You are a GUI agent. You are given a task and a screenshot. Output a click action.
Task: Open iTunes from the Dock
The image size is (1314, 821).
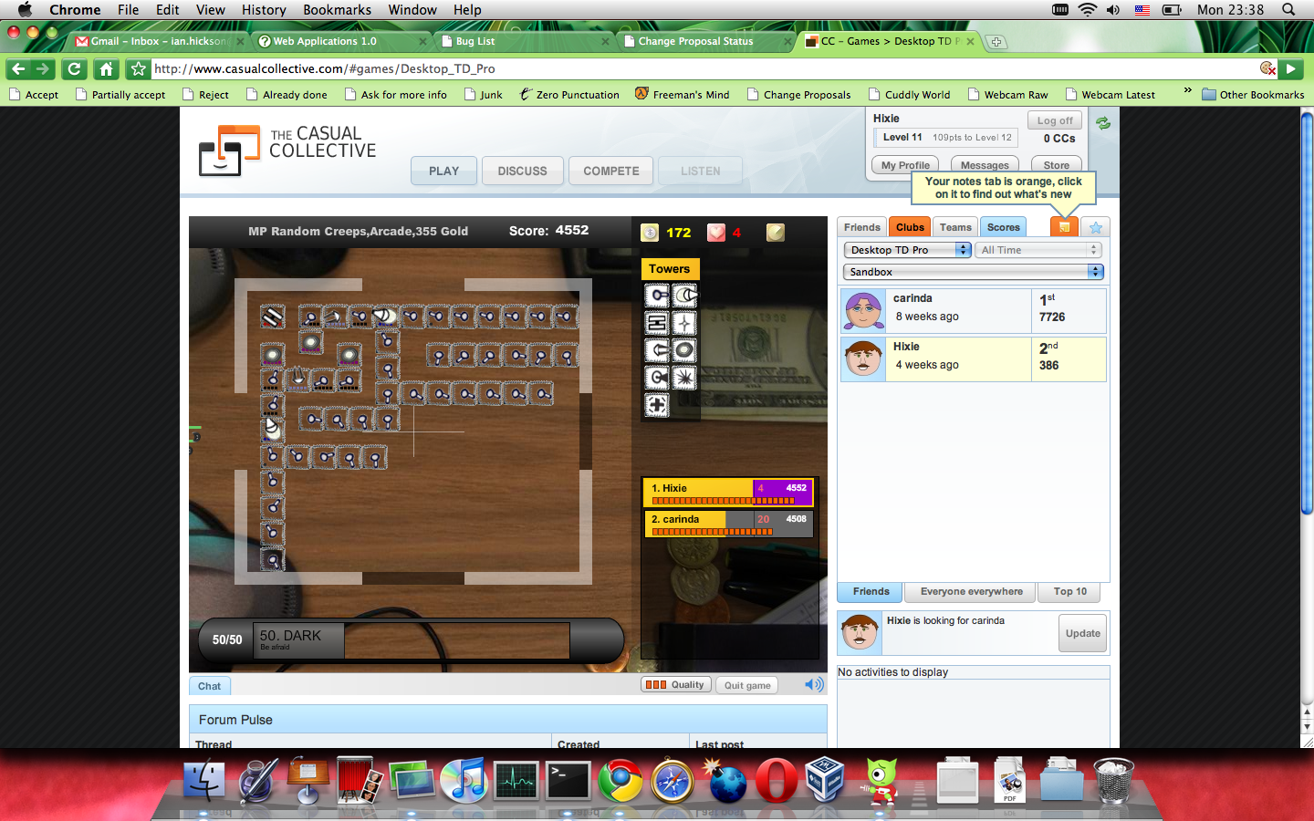click(x=464, y=781)
